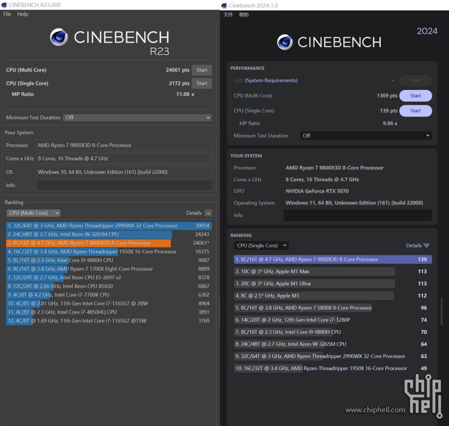Screen dimensions: 449x426
Task: Click Cinebench R23 title bar app icon
Action: click(x=4, y=5)
